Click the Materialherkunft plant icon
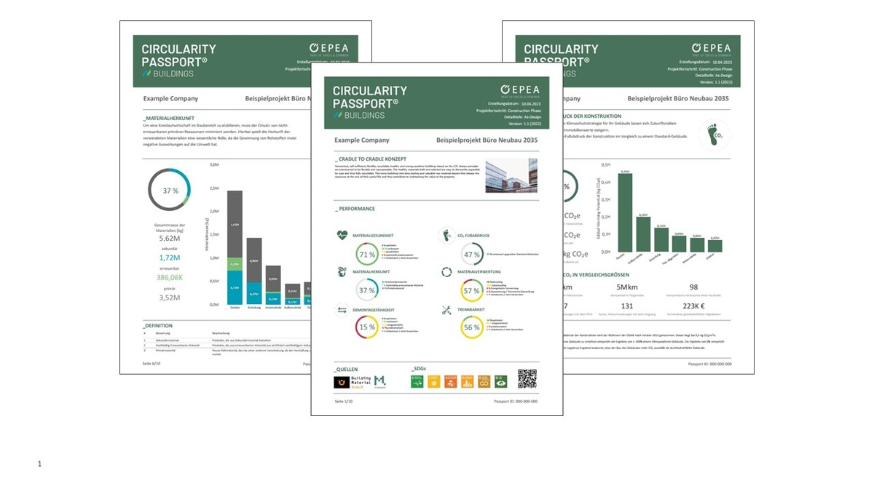 point(342,272)
